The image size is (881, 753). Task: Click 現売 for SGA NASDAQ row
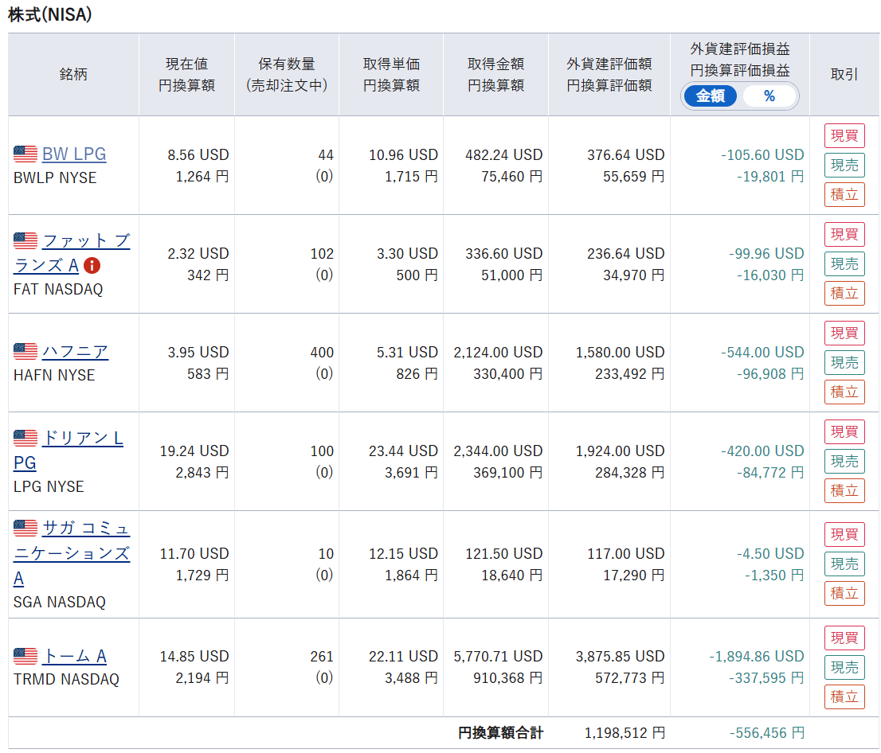[x=844, y=564]
